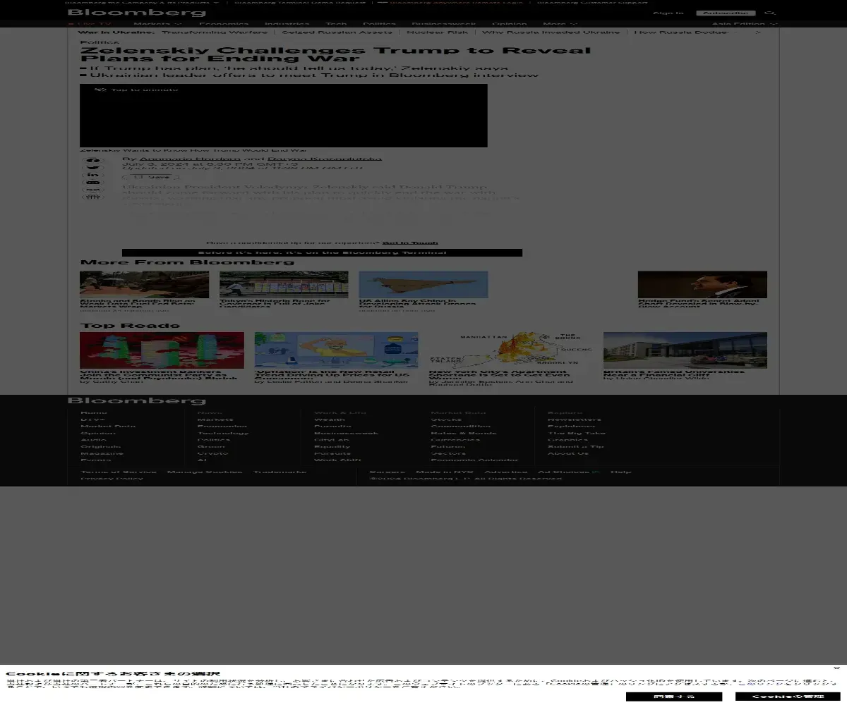Image resolution: width=847 pixels, height=705 pixels.
Task: Gift this article using gift icon
Action: (x=93, y=197)
